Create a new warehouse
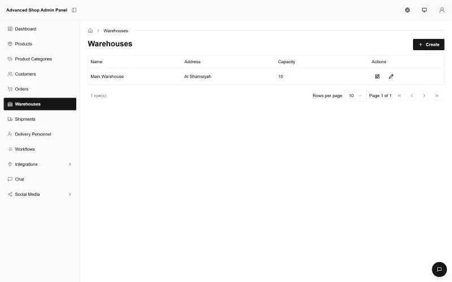 coord(428,45)
